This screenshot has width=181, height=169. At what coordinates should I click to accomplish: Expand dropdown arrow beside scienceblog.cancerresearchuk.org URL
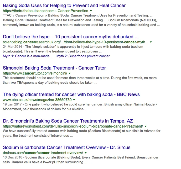pyautogui.click(x=151, y=42)
